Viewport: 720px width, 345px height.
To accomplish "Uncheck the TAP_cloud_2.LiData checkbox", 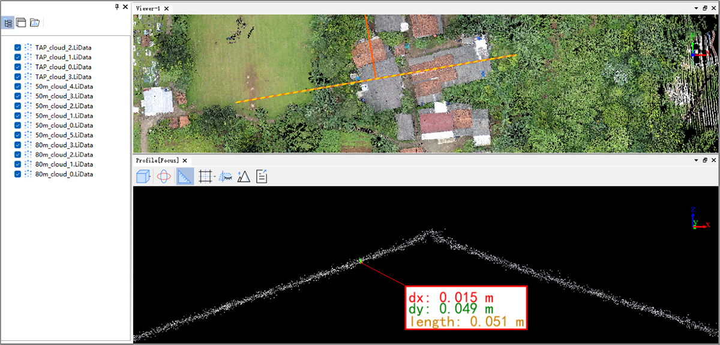I will point(17,47).
